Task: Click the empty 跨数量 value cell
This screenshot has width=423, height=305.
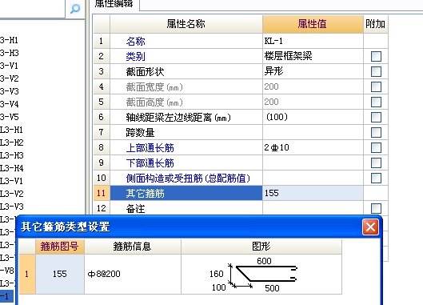Action: click(313, 132)
